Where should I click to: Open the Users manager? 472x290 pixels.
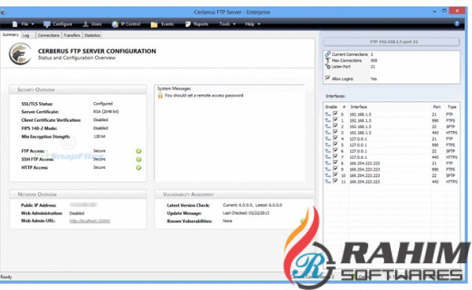click(x=92, y=24)
